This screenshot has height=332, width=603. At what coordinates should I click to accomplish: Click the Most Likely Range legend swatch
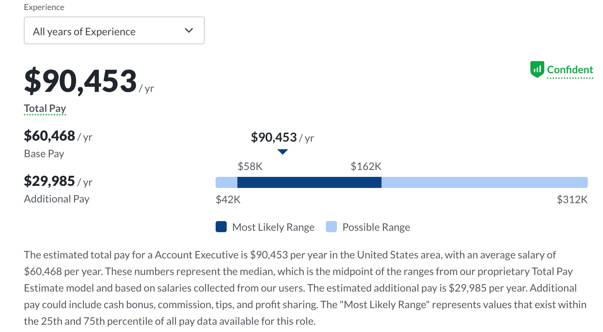click(x=221, y=227)
